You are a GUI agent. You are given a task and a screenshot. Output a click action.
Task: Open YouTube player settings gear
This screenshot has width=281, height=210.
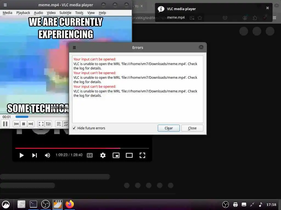coord(103,155)
